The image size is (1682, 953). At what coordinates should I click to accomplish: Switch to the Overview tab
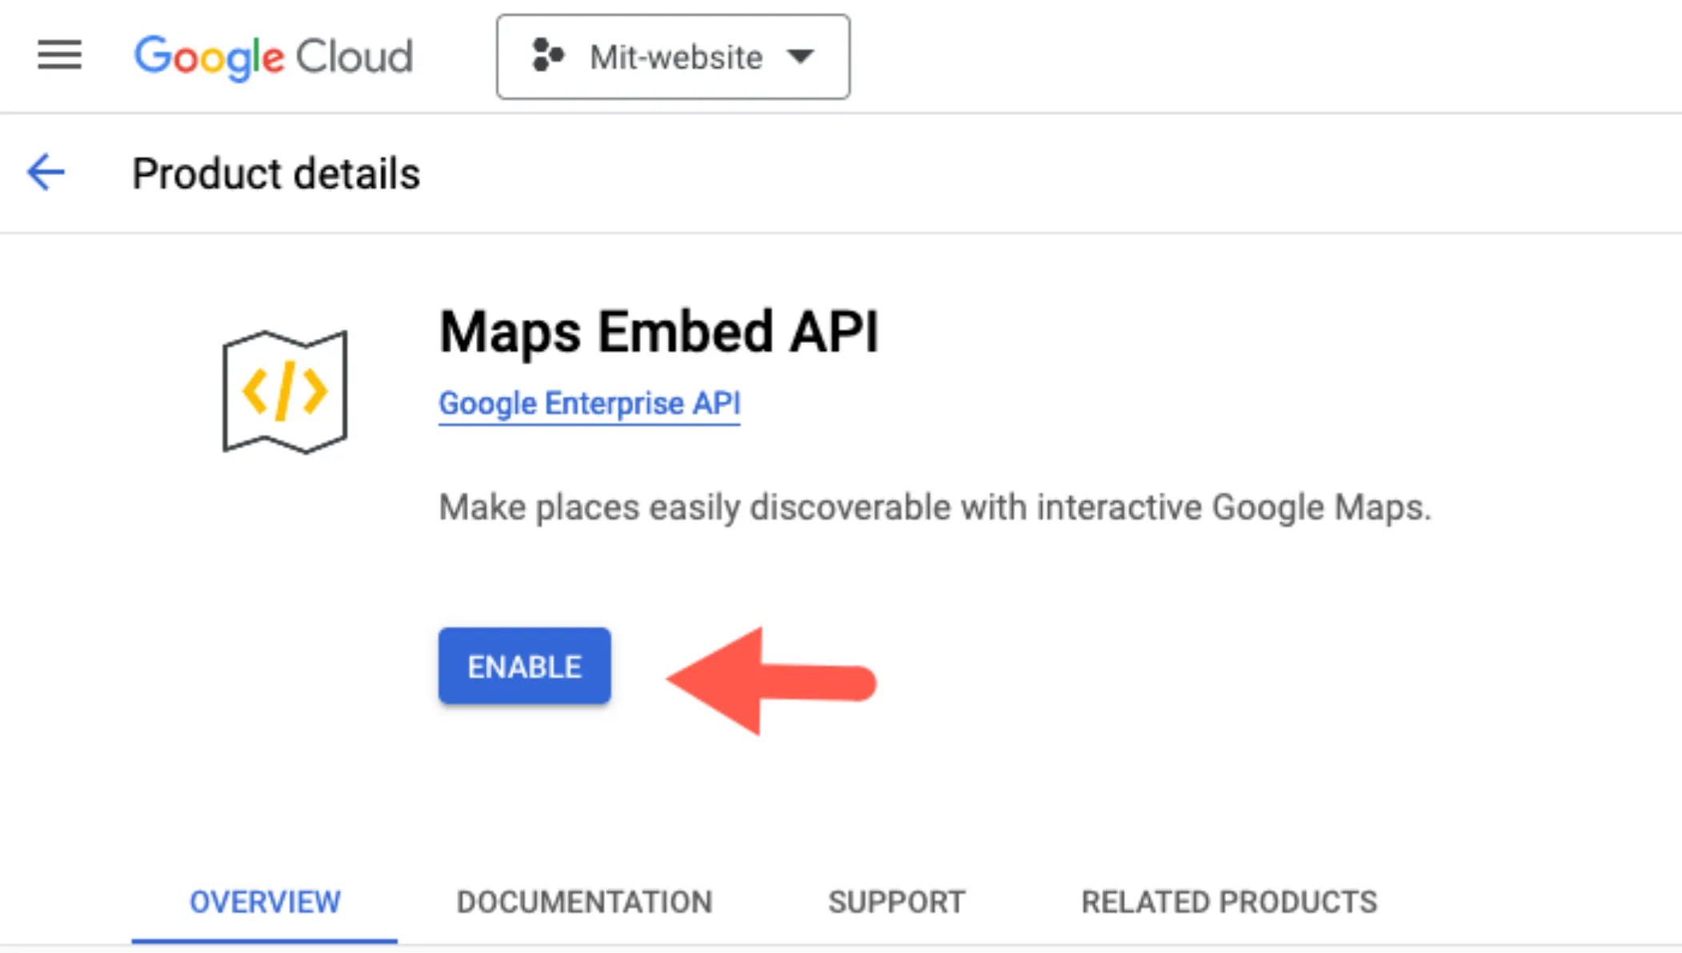265,902
